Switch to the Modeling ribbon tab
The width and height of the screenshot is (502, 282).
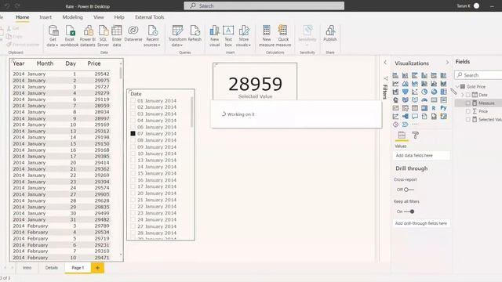click(x=73, y=17)
